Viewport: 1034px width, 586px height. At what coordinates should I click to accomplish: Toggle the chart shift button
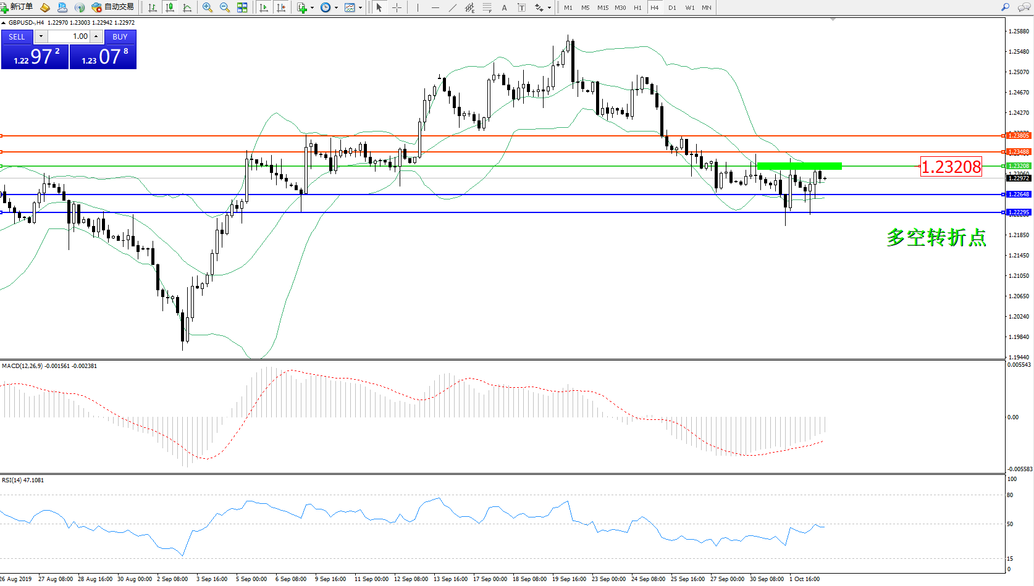click(x=281, y=7)
